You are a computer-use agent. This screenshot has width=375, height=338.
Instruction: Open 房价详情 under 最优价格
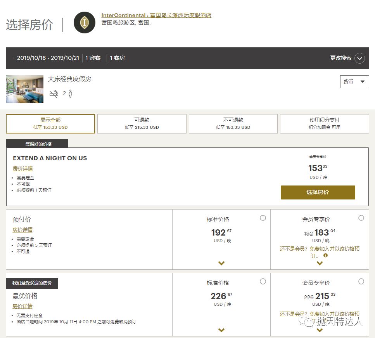coord(22,306)
